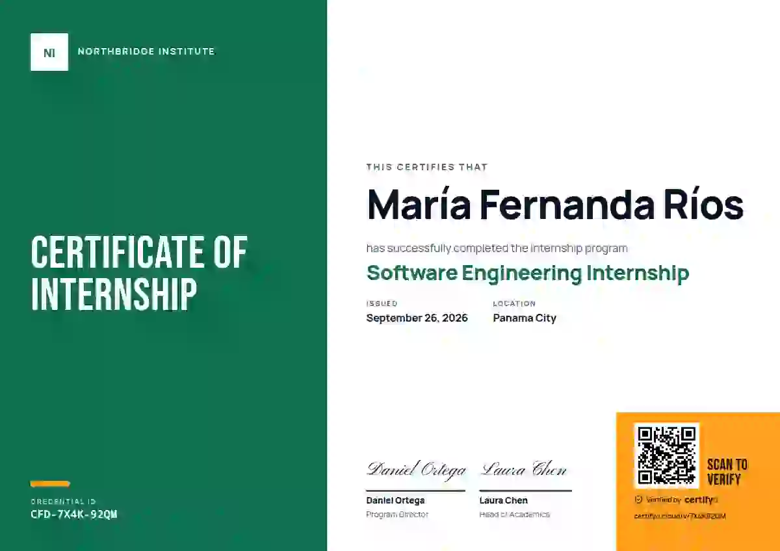Click the 'LOCATION' label

tap(514, 303)
